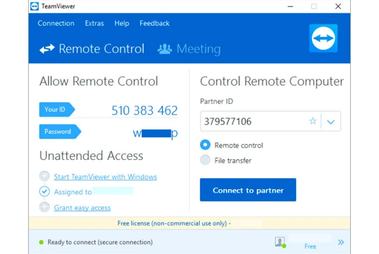The image size is (379, 254).
Task: Click plus icon beside Grant easy access
Action: (x=44, y=207)
